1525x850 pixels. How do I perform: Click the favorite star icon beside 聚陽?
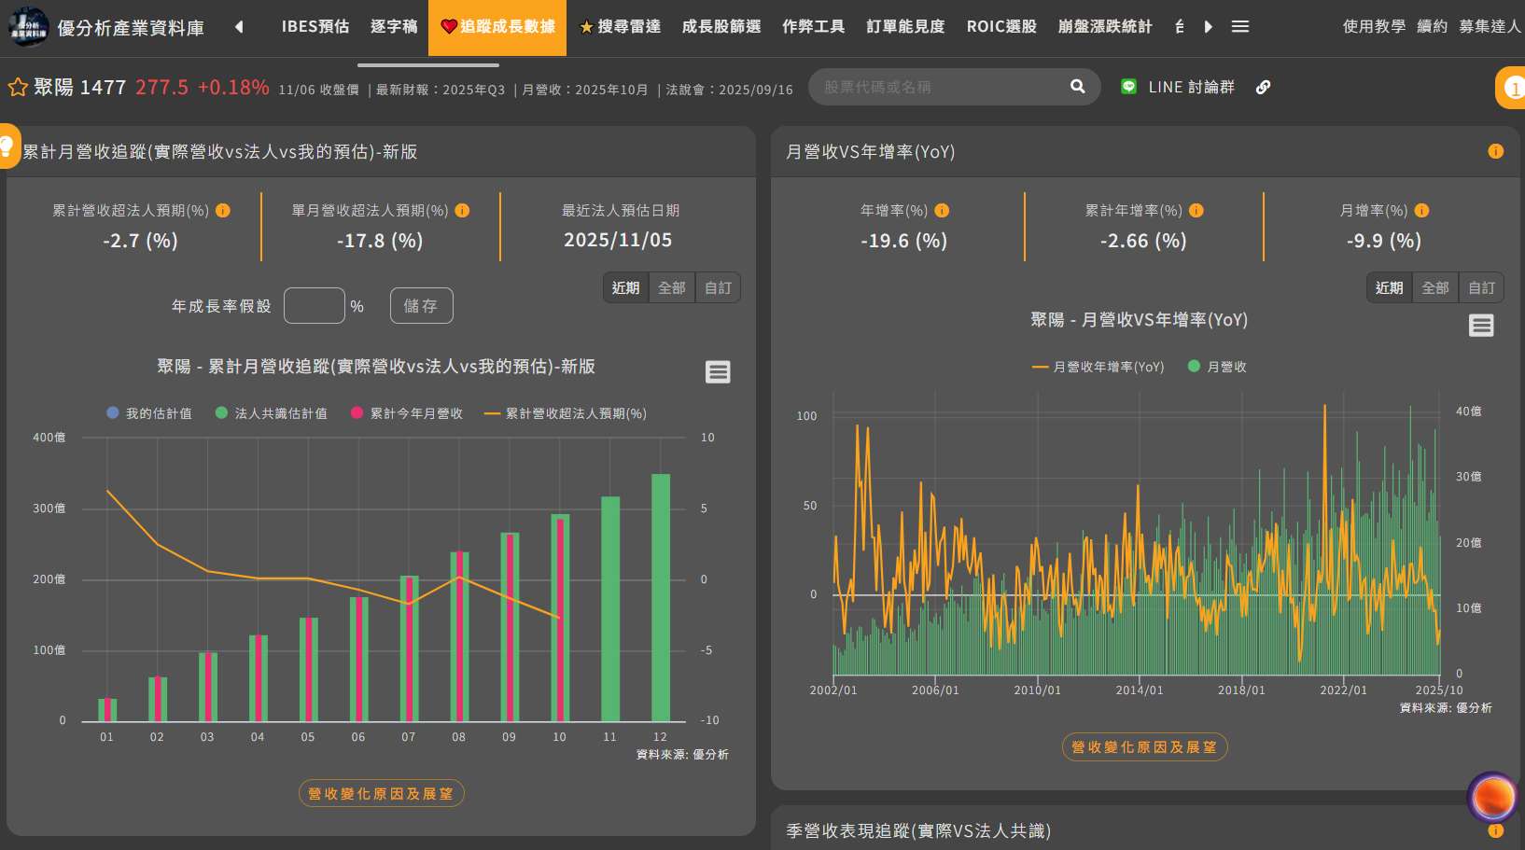click(x=17, y=88)
